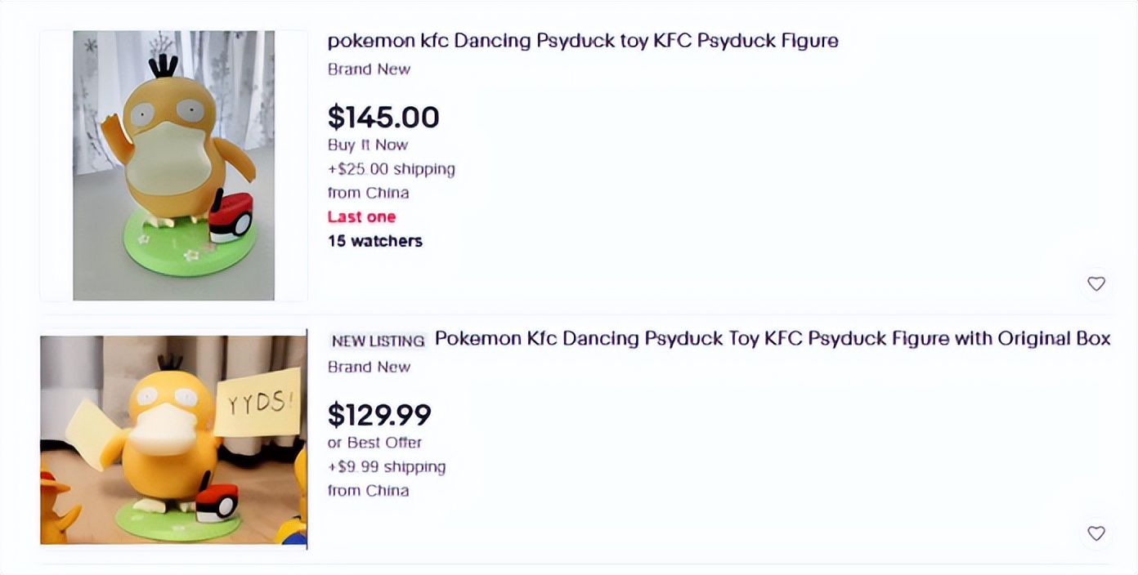Open the Psyduck Figure with Original Box title

[772, 339]
